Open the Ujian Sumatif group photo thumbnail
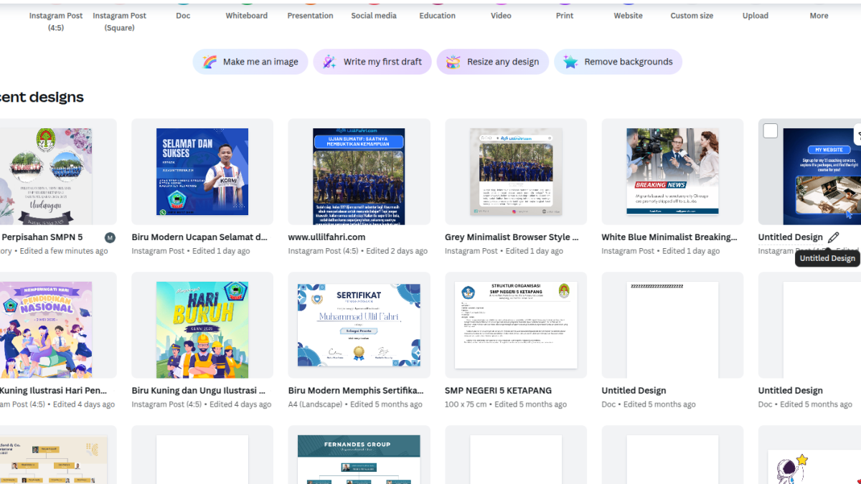The height and width of the screenshot is (484, 861). [x=359, y=176]
